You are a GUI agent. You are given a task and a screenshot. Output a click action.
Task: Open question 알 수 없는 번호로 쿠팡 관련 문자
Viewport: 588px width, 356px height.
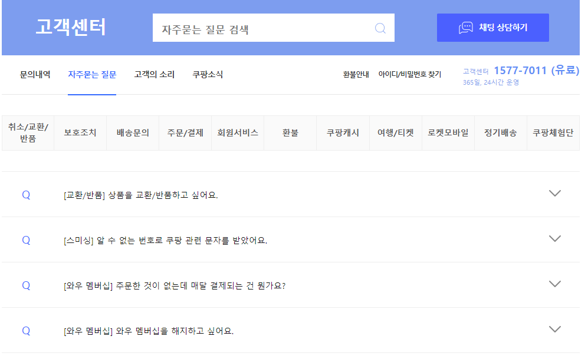pyautogui.click(x=165, y=240)
